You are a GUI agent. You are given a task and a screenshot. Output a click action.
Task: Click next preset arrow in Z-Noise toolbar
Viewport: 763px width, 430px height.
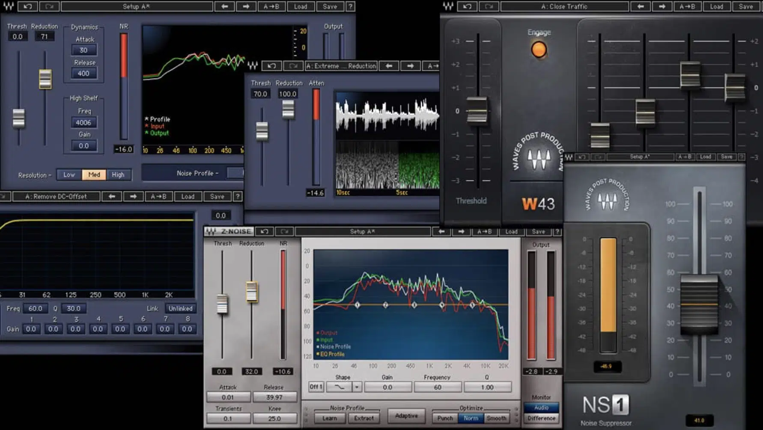(461, 231)
